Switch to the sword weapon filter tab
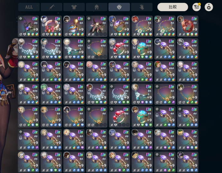 point(51,7)
